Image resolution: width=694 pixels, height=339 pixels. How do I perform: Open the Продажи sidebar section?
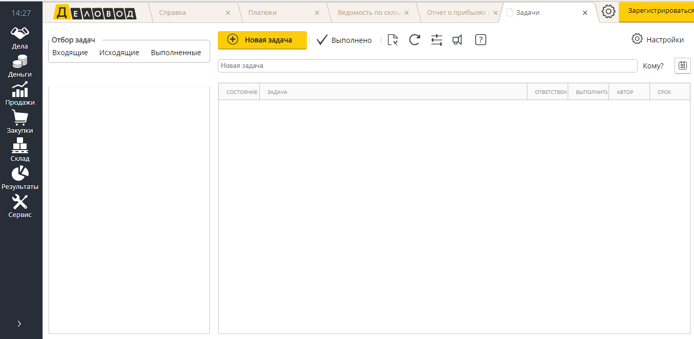tap(20, 94)
